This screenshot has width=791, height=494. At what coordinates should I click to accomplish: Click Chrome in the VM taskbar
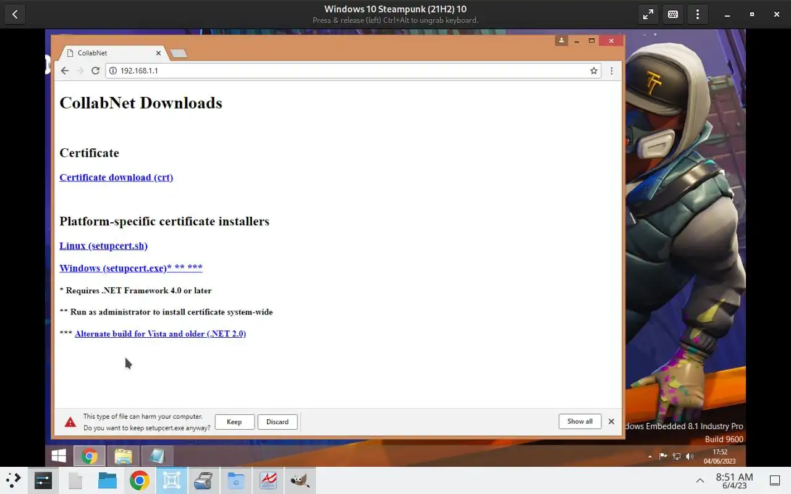(x=90, y=456)
